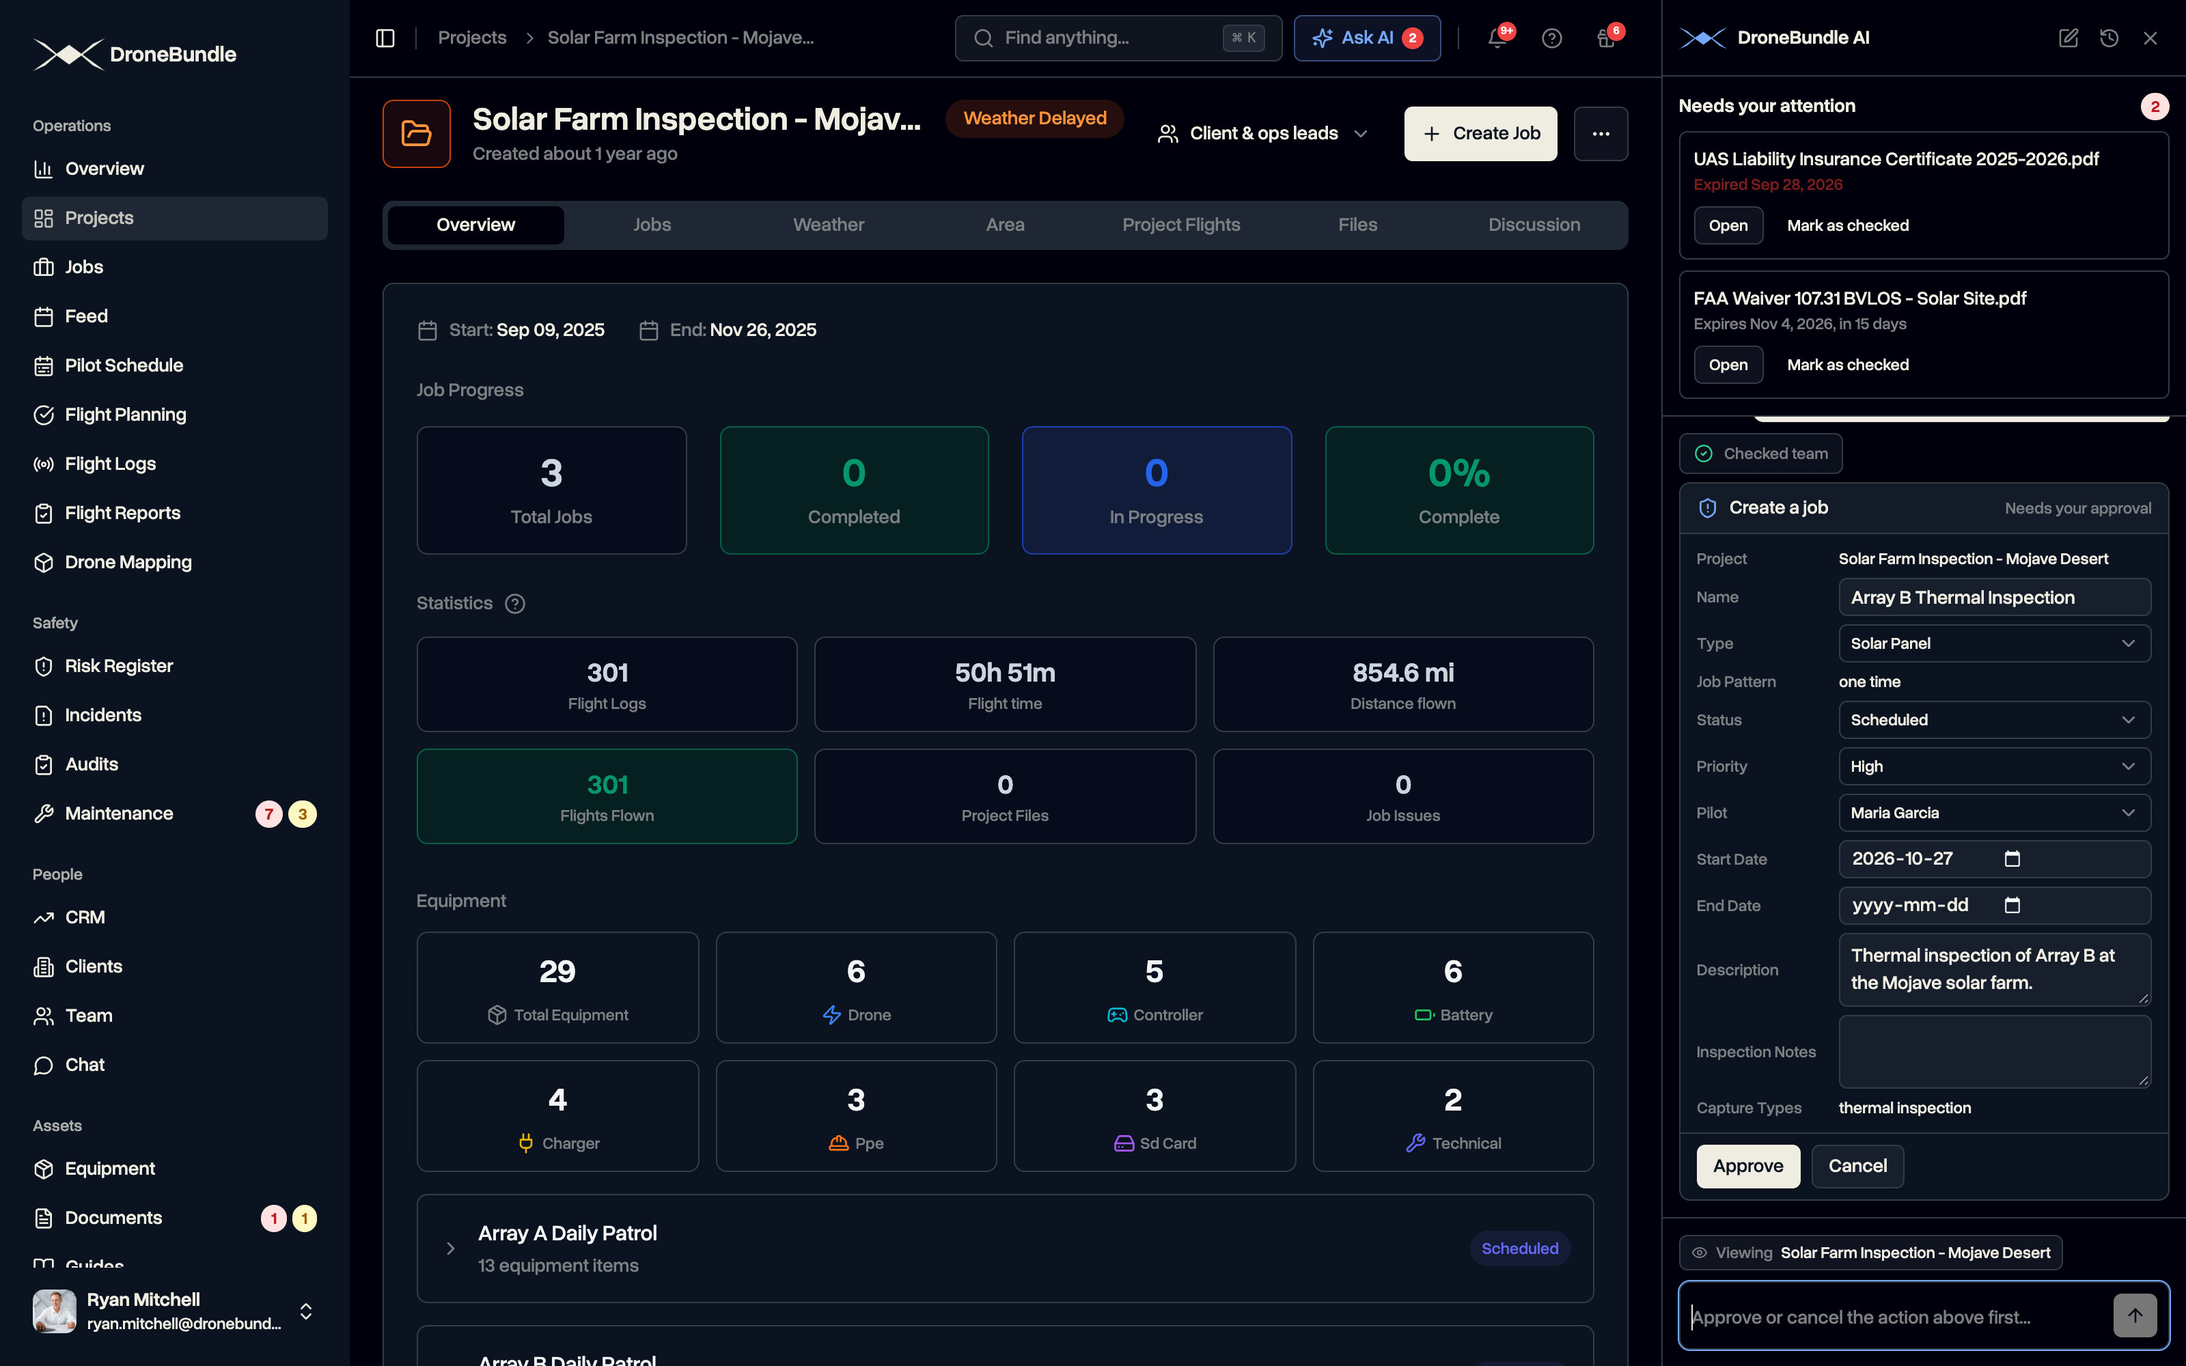Send the AI message arrow button
The width and height of the screenshot is (2186, 1366).
pyautogui.click(x=2135, y=1315)
